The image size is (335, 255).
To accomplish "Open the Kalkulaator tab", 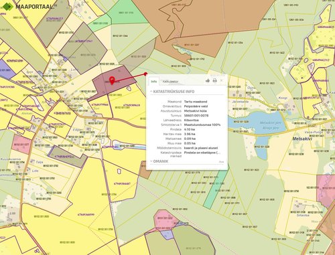I will (170, 82).
